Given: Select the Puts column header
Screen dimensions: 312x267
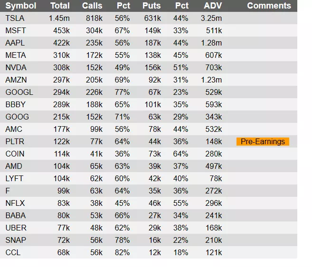Looking at the screenshot, I should click(x=151, y=6).
